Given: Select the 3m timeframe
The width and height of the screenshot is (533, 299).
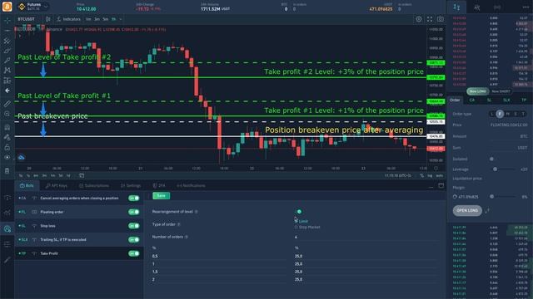Looking at the screenshot, I should pyautogui.click(x=97, y=19).
